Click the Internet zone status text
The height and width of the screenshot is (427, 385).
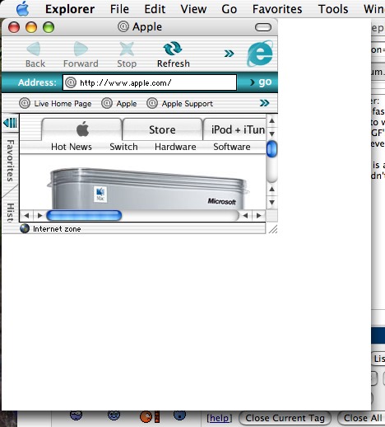(57, 229)
